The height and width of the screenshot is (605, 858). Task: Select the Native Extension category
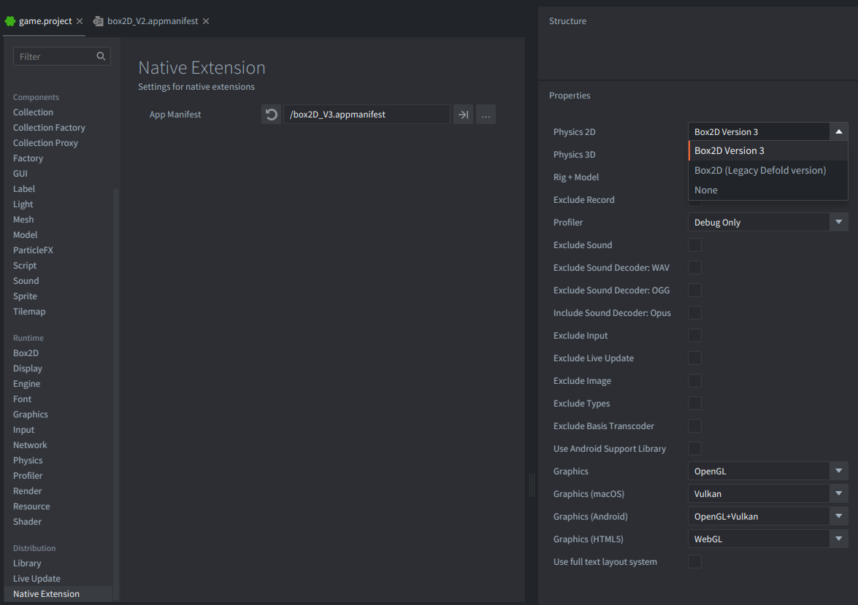point(58,593)
